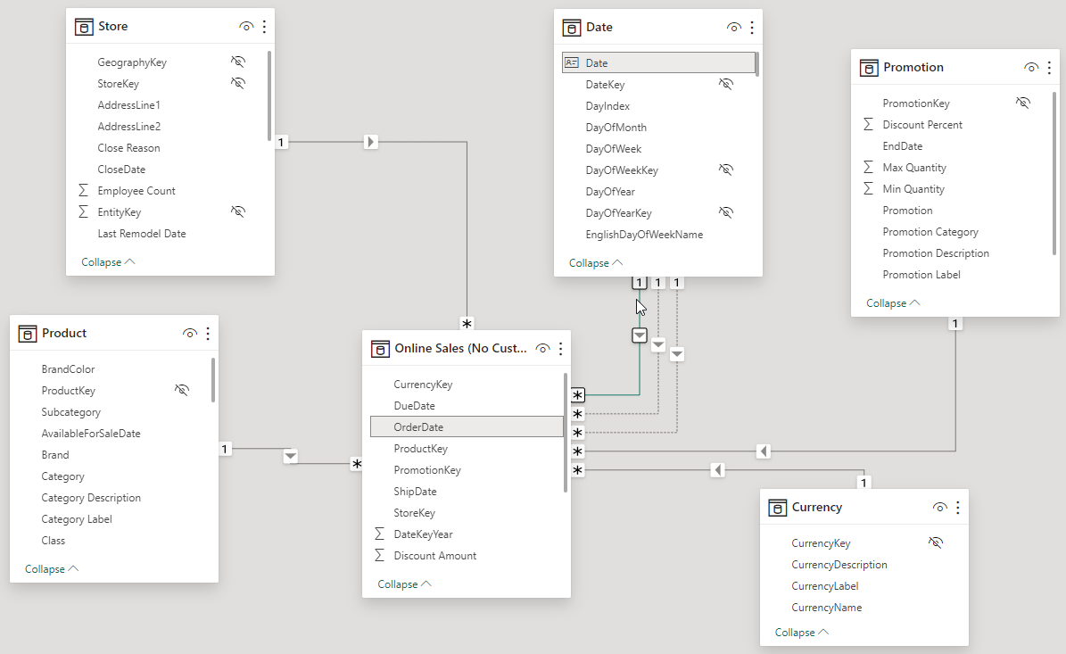Select the Discount Percent field in Promotion
The height and width of the screenshot is (654, 1066).
point(922,125)
